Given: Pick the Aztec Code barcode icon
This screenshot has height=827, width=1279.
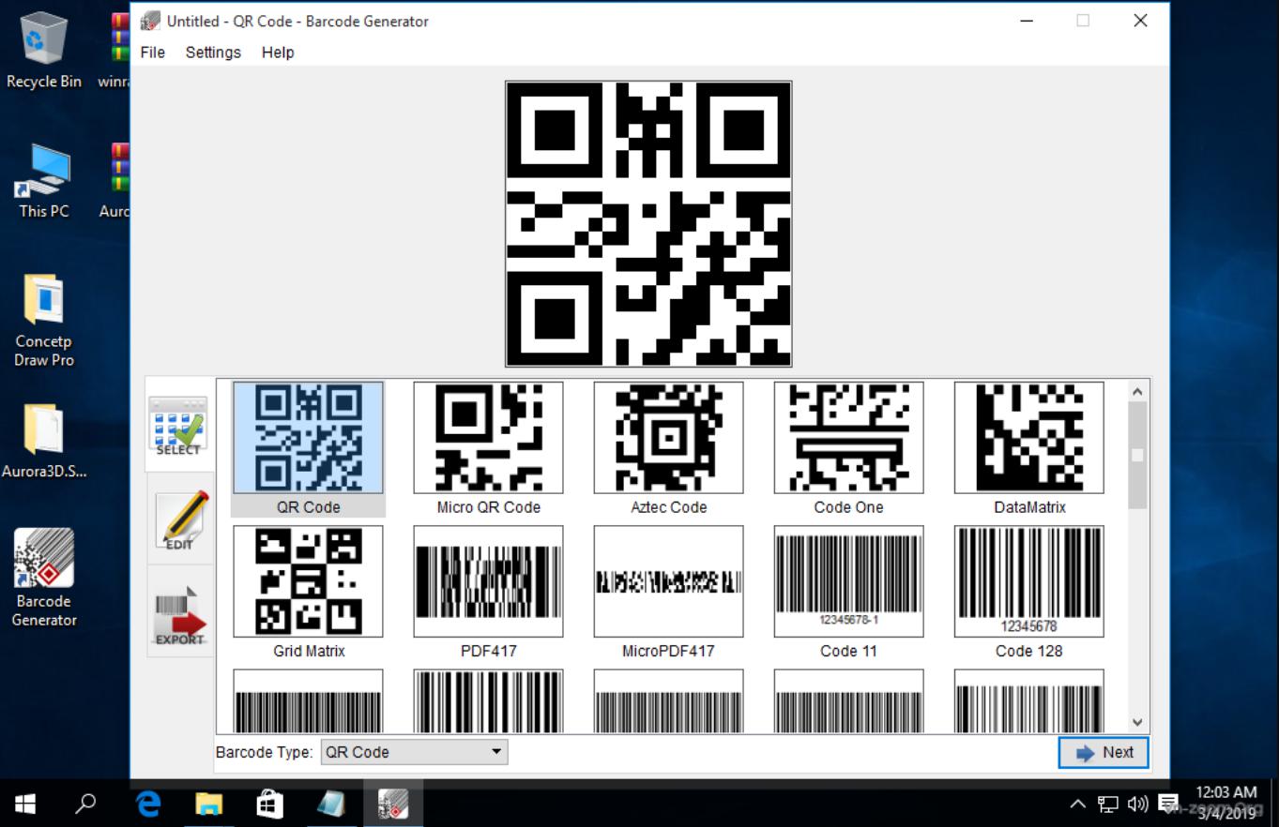Looking at the screenshot, I should click(668, 438).
